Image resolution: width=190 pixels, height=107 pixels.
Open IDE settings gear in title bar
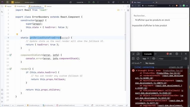click(113, 2)
